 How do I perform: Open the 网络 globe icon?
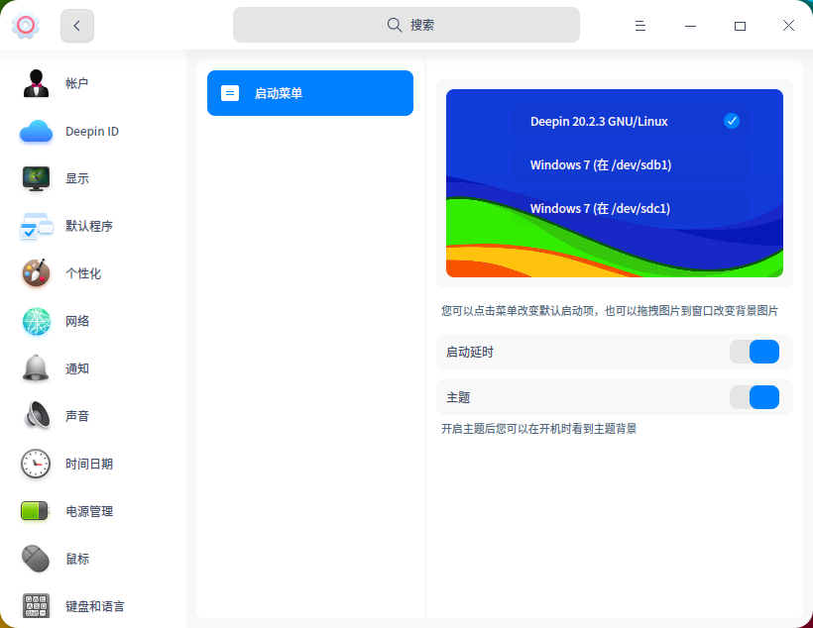point(36,321)
